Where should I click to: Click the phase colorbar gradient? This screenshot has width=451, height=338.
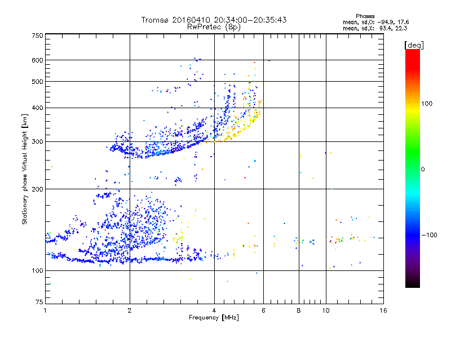pyautogui.click(x=413, y=168)
